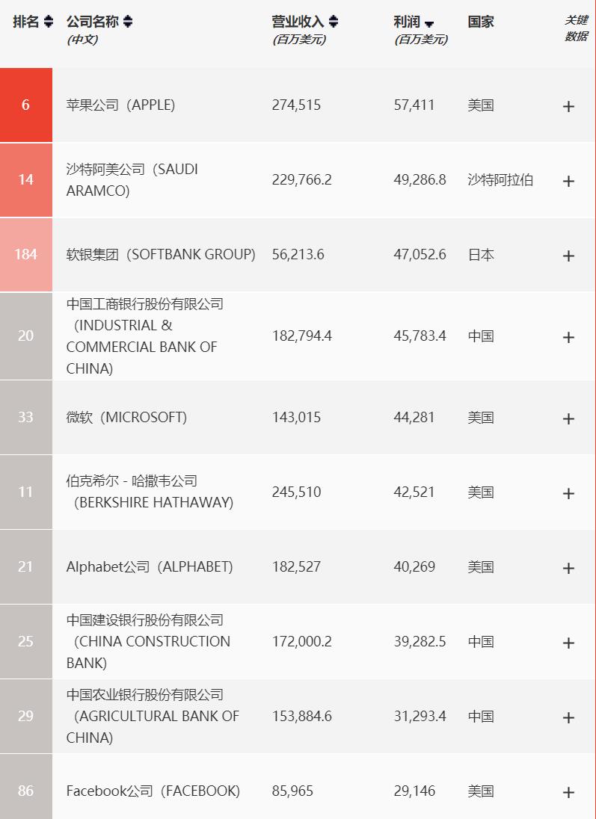
Task: Expand key data for 苹果公司 (APPLE)
Action: [x=569, y=105]
